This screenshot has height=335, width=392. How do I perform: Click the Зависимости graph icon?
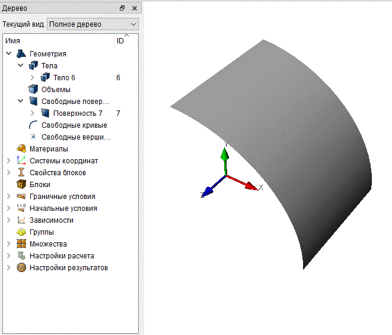(x=21, y=220)
